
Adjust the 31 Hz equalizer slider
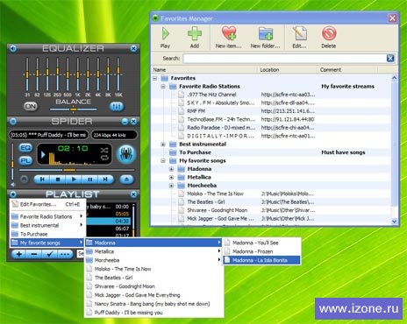(x=27, y=74)
